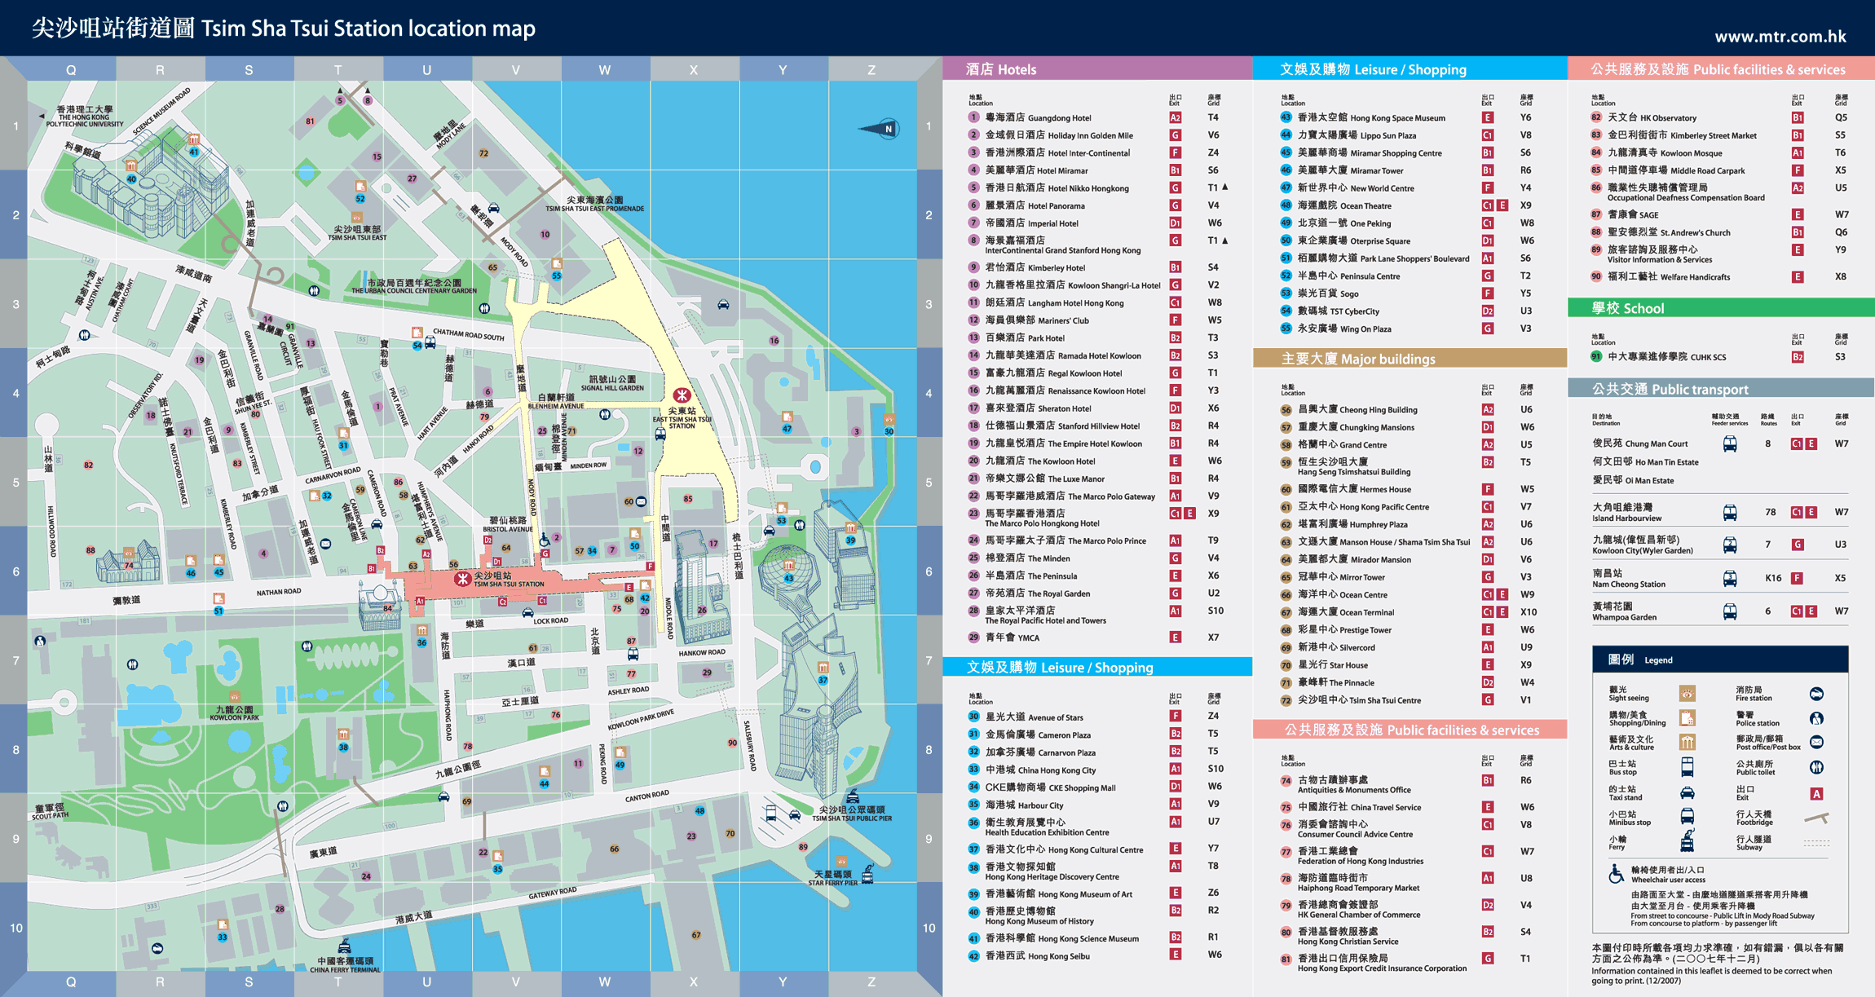Image resolution: width=1875 pixels, height=997 pixels.
Task: Click the bus icon in the Kowloon City (Wyler Garden) row
Action: click(1729, 545)
